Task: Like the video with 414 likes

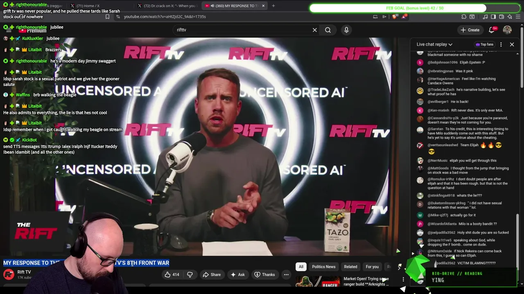Action: click(x=172, y=274)
